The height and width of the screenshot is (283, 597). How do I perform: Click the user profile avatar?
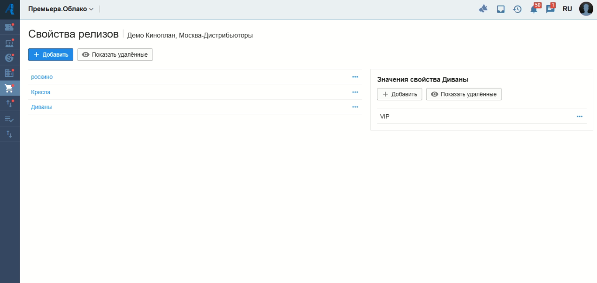point(586,9)
